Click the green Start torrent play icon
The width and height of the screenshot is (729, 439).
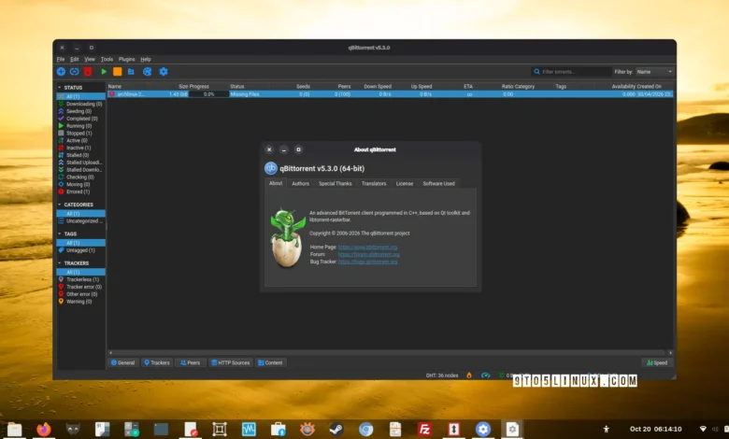coord(104,72)
